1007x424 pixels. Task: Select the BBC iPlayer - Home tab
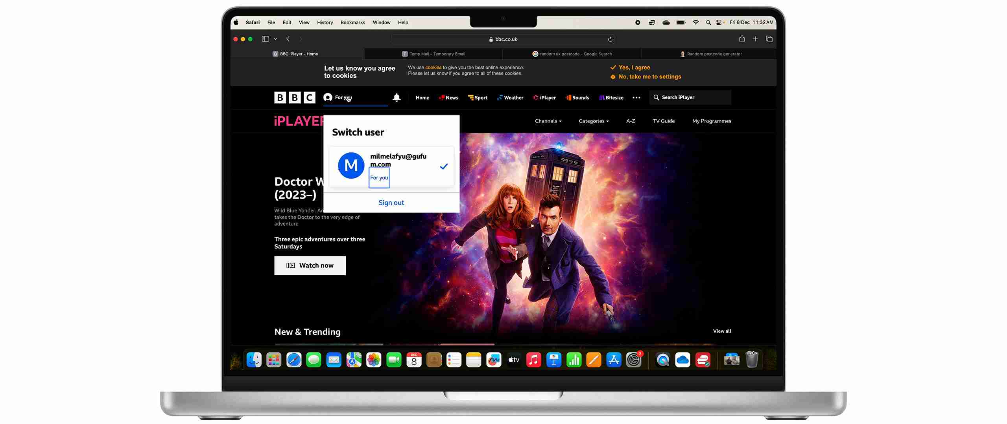pyautogui.click(x=297, y=54)
